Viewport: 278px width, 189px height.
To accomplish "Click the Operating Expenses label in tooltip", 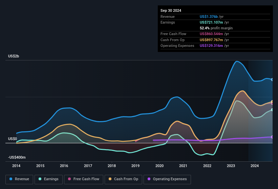I will (x=177, y=46).
